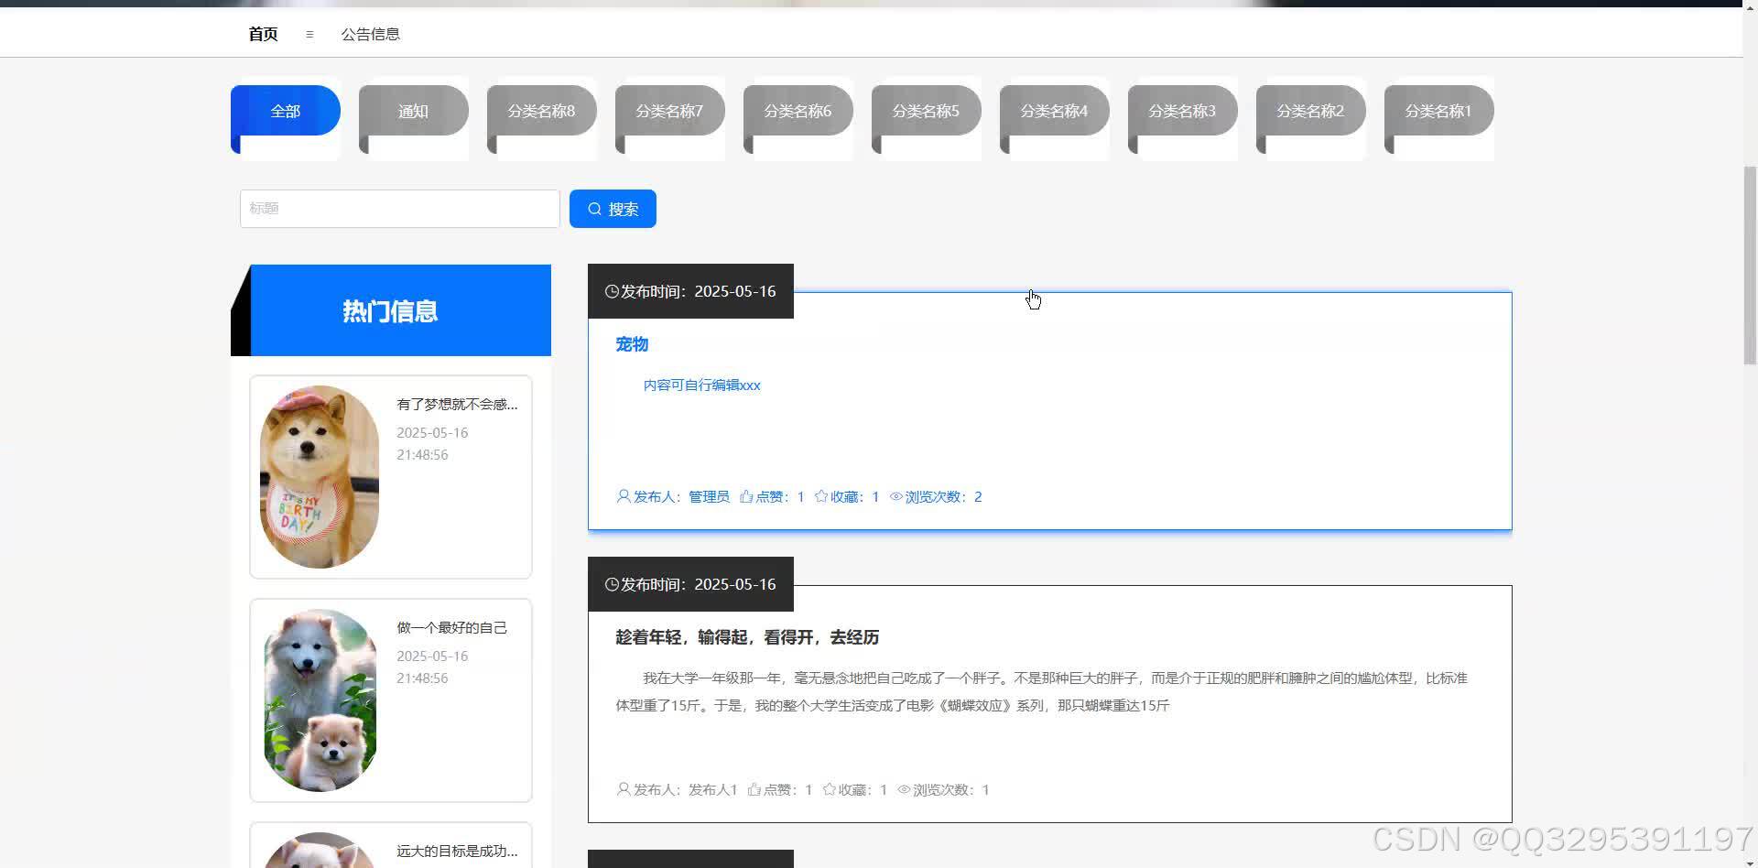Click the magnifier icon inside the 搜索 button

click(594, 208)
